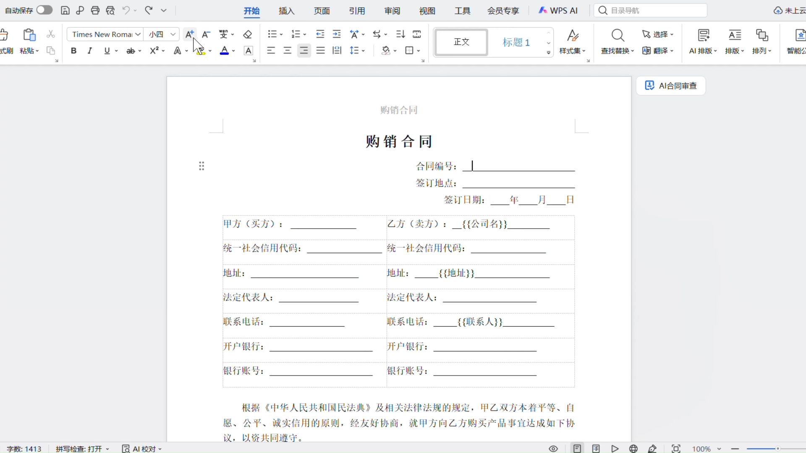Click the font color red swatch
Screen dimensions: 806x453
[x=225, y=51]
